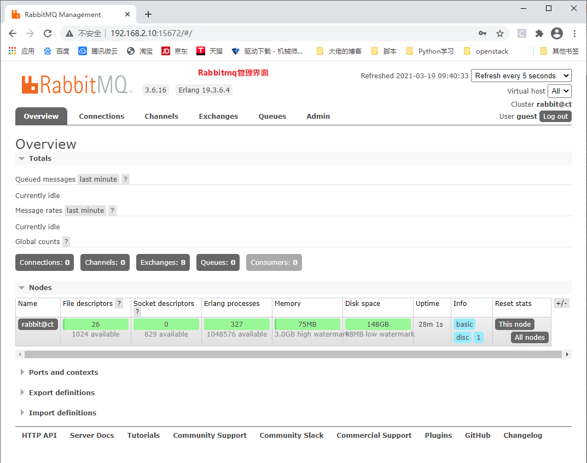Show help for Socket descriptors column

(137, 311)
